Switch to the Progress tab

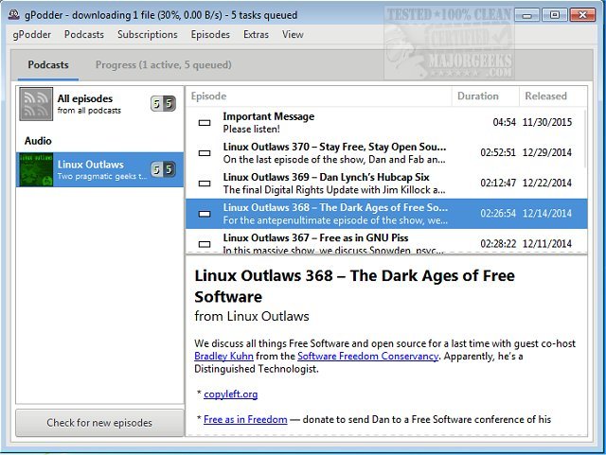164,65
